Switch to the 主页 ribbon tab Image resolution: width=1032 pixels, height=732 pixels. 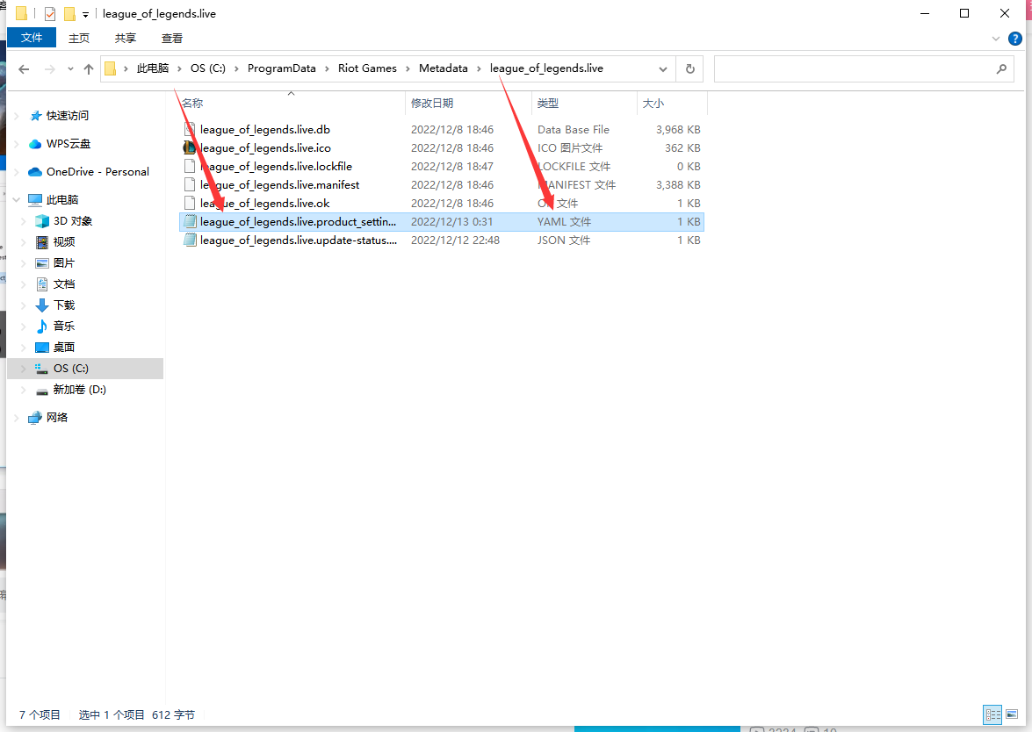pos(79,38)
